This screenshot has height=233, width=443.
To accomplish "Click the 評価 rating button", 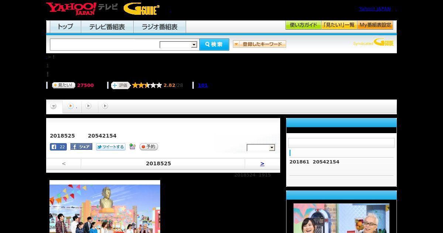I will pyautogui.click(x=121, y=85).
